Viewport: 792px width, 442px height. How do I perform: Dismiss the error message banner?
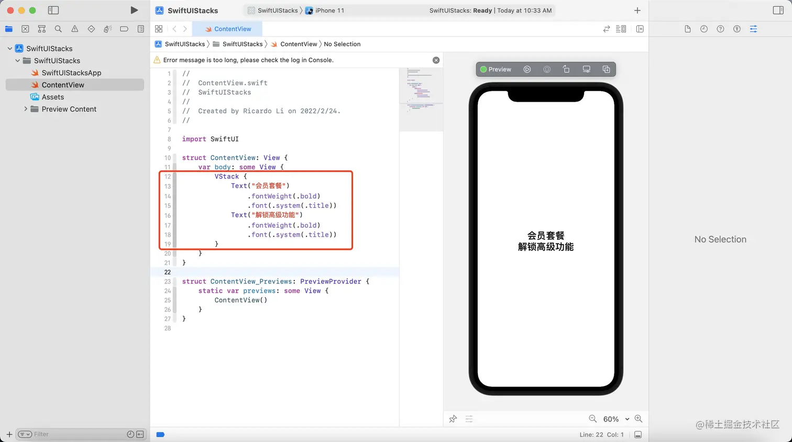[436, 60]
